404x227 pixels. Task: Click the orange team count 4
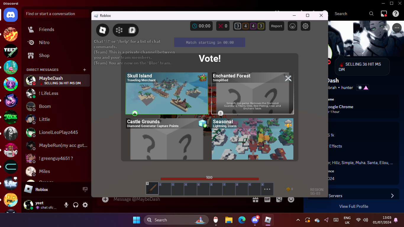click(x=245, y=26)
